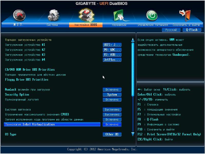The height and width of the screenshot is (154, 205).
Task: Click Порядок загрузочных устройств heading
Action: [x=28, y=40]
